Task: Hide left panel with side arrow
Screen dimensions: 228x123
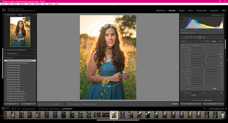Action: [x=1, y=60]
